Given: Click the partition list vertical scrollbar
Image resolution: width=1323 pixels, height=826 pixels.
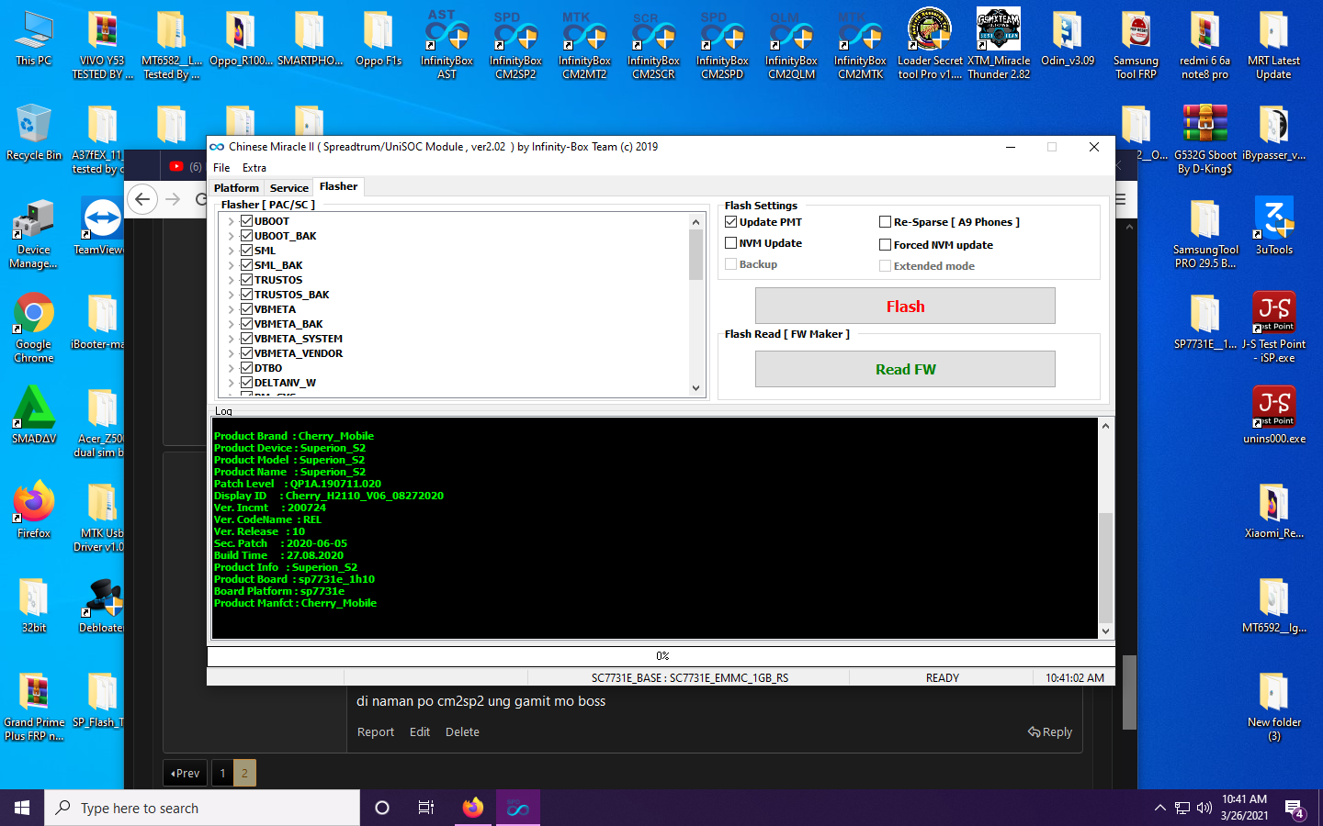Looking at the screenshot, I should [x=695, y=305].
